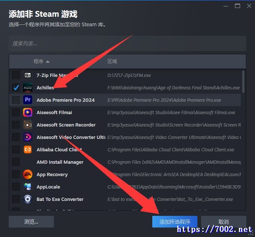
Task: Click the 7-Zip File Manager icon
Action: 28,75
